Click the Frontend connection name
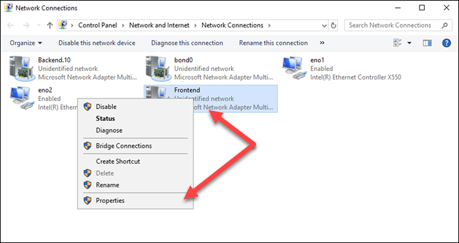The image size is (459, 243). [187, 90]
